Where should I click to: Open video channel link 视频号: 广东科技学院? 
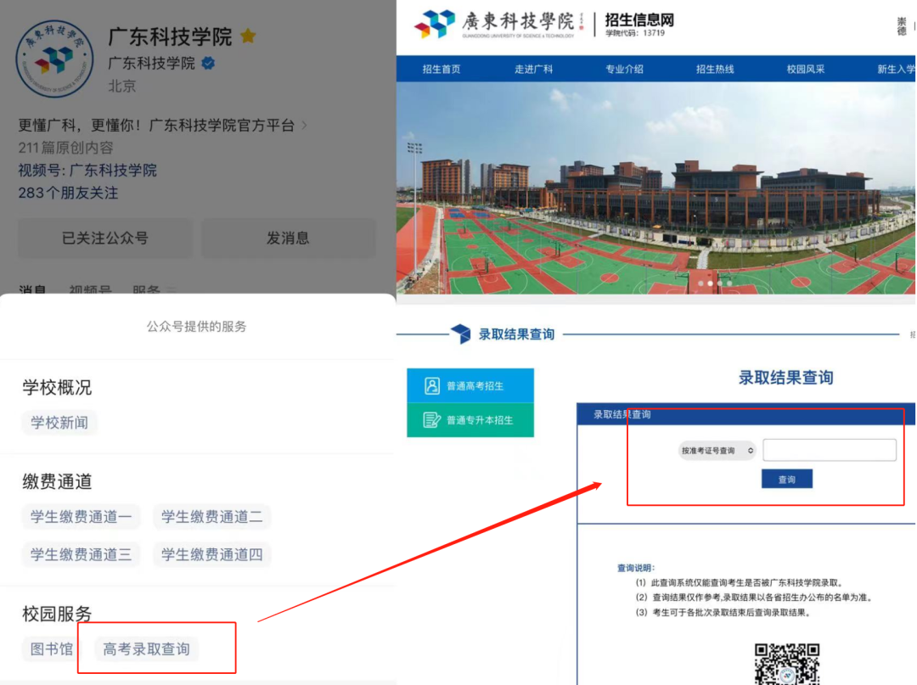pos(87,170)
